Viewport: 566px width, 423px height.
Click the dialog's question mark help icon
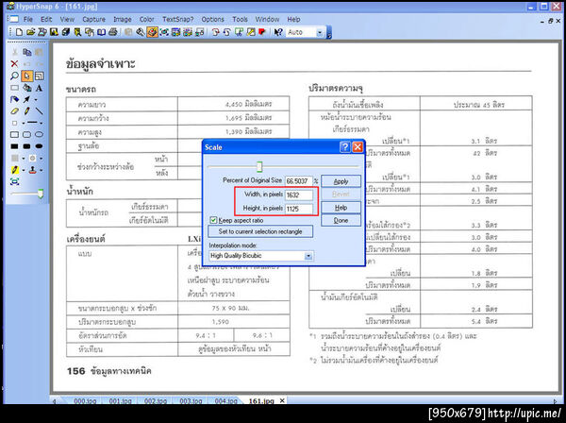344,147
